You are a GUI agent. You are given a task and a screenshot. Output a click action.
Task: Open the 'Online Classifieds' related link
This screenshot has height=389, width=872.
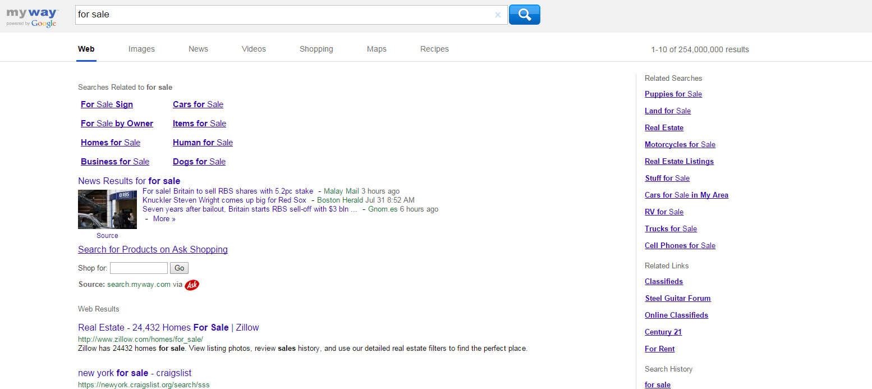point(676,315)
